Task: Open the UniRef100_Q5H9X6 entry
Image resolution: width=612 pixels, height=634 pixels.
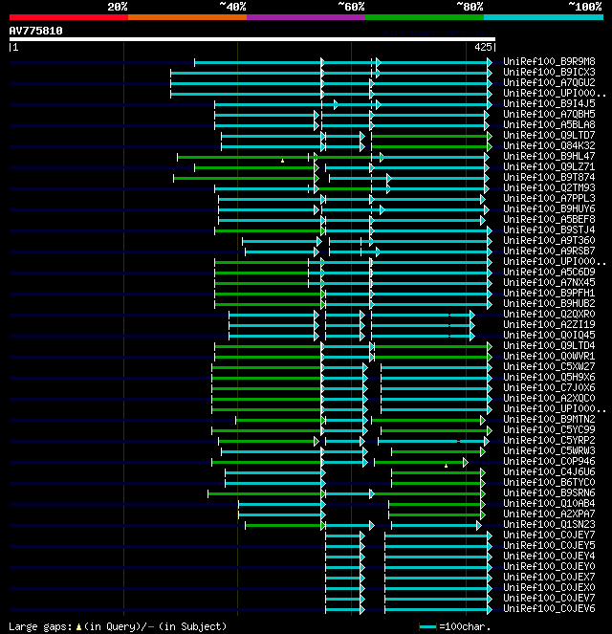Action: [x=549, y=377]
